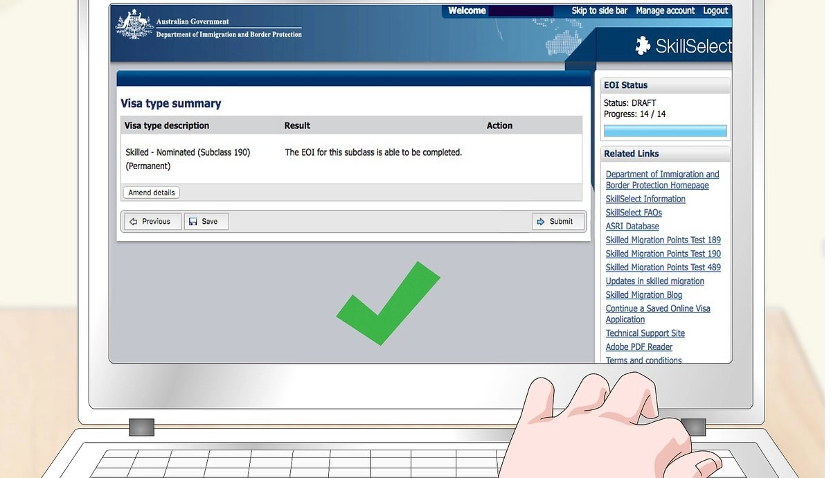The image size is (831, 478).
Task: Open Manage account in the top bar
Action: (x=665, y=10)
